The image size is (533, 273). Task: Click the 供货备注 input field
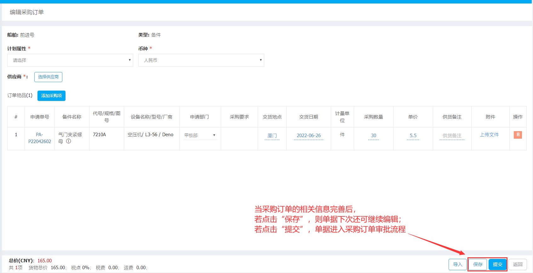pyautogui.click(x=452, y=136)
